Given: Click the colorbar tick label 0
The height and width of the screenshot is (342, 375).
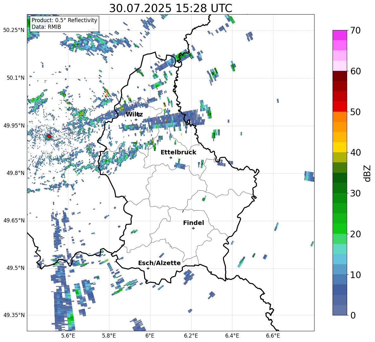Looking at the screenshot, I should tap(353, 315).
